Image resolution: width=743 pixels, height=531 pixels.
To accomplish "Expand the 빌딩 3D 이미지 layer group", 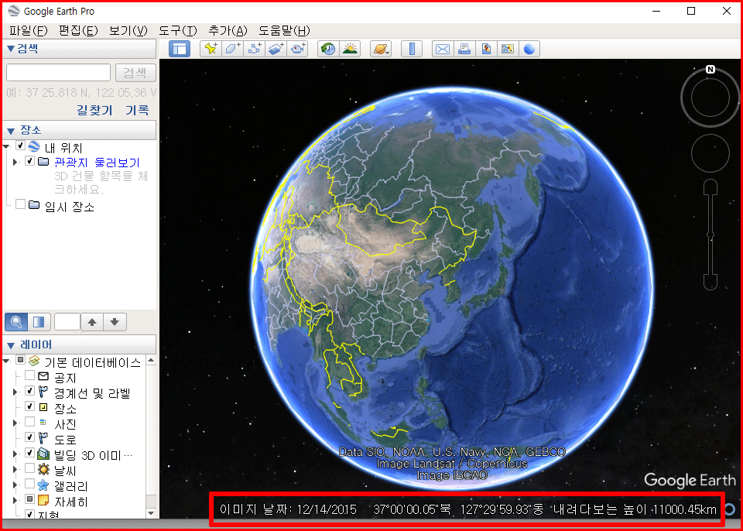I will coord(15,454).
